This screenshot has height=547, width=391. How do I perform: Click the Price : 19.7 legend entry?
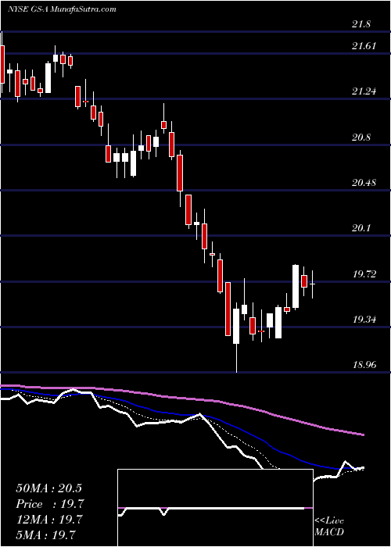coord(49,504)
